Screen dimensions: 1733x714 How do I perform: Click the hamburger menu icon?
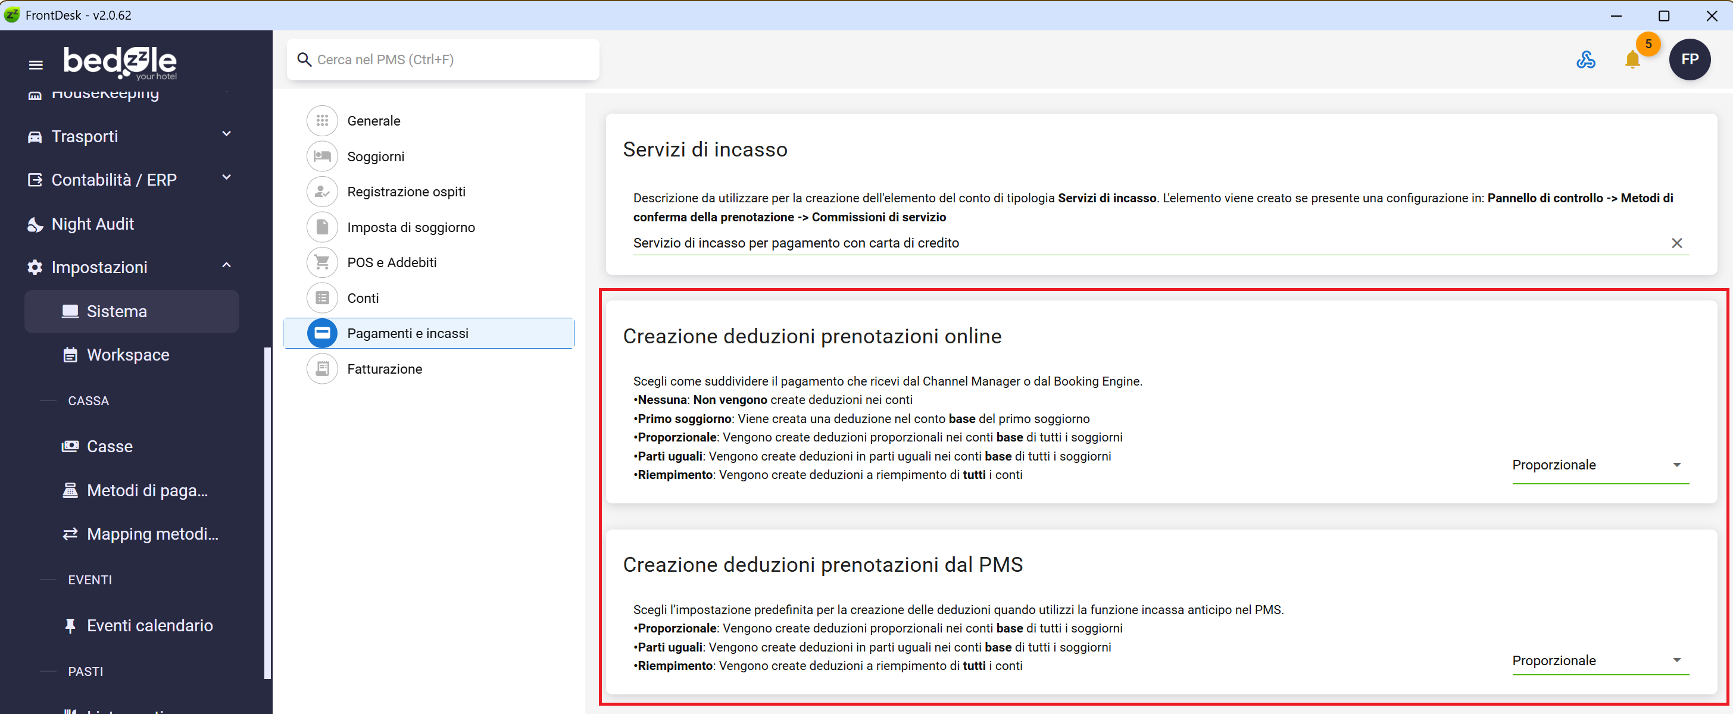click(x=36, y=64)
